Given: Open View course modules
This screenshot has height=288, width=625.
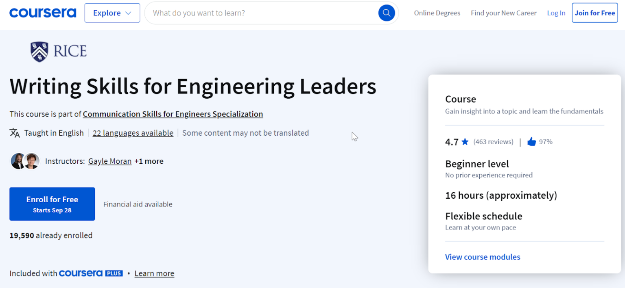Looking at the screenshot, I should click(482, 257).
